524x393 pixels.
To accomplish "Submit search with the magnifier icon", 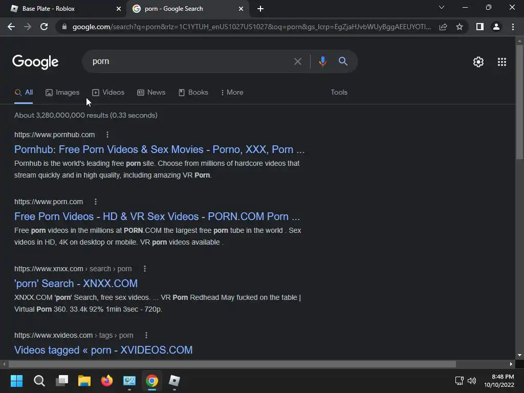I will coord(343,61).
